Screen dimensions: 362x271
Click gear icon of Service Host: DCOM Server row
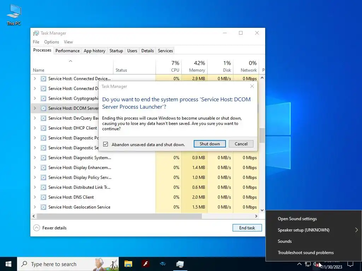[x=43, y=108]
